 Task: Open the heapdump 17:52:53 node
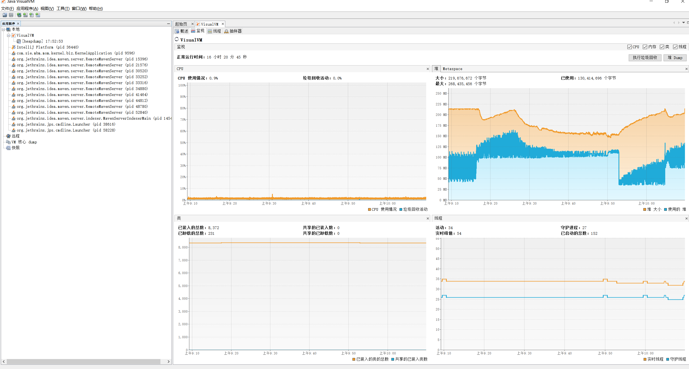(42, 41)
